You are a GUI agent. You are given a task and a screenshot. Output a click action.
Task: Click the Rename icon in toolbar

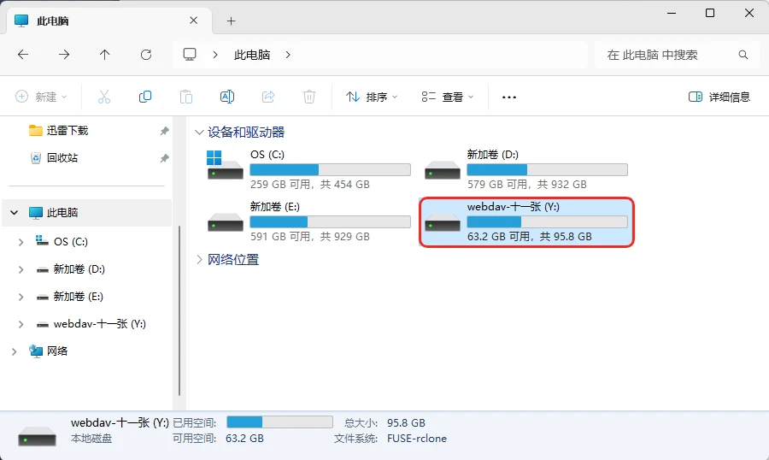click(227, 97)
